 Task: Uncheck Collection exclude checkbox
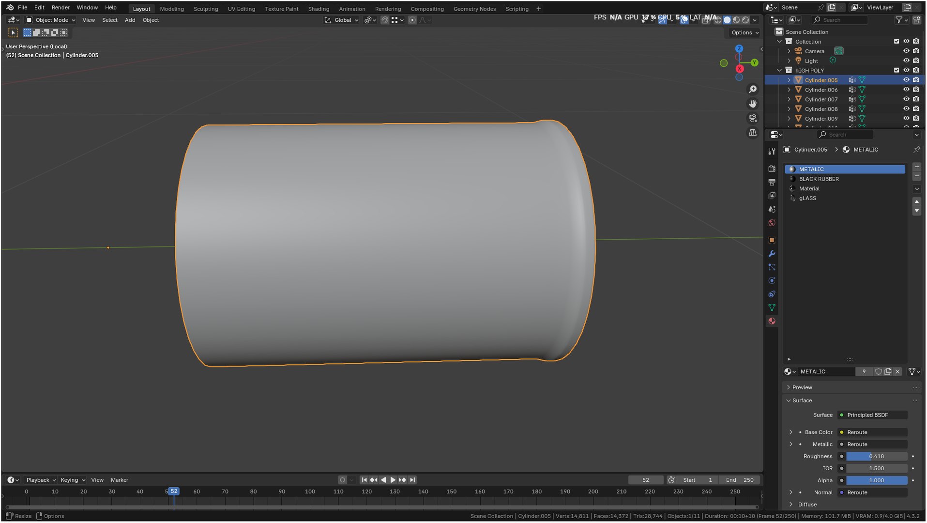coord(897,41)
